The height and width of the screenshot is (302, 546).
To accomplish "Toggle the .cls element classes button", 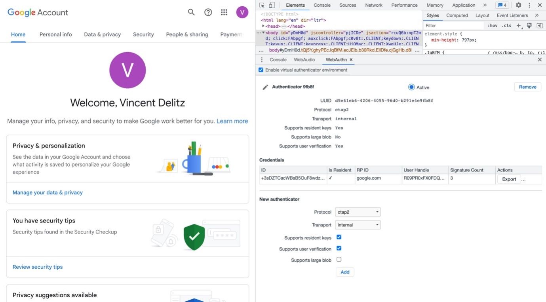I will point(506,26).
